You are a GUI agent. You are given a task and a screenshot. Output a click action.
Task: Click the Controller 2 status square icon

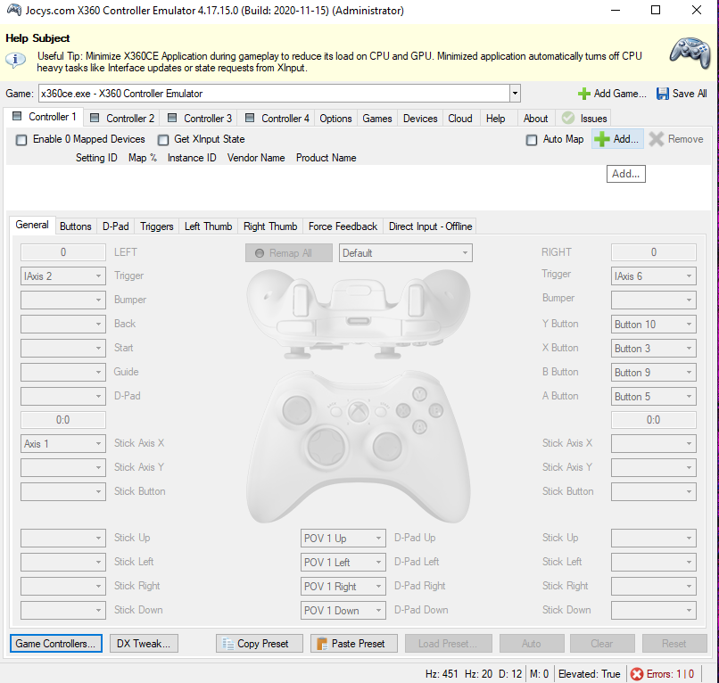click(95, 118)
